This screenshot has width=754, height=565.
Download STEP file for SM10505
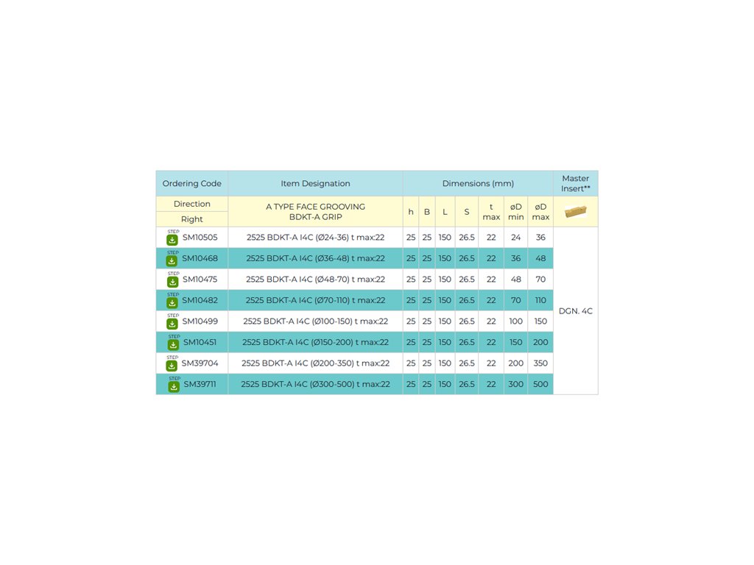point(172,239)
